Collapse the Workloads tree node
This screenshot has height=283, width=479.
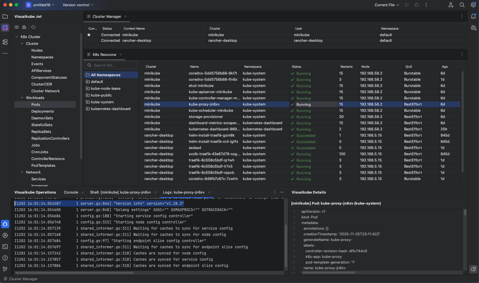tap(23, 98)
